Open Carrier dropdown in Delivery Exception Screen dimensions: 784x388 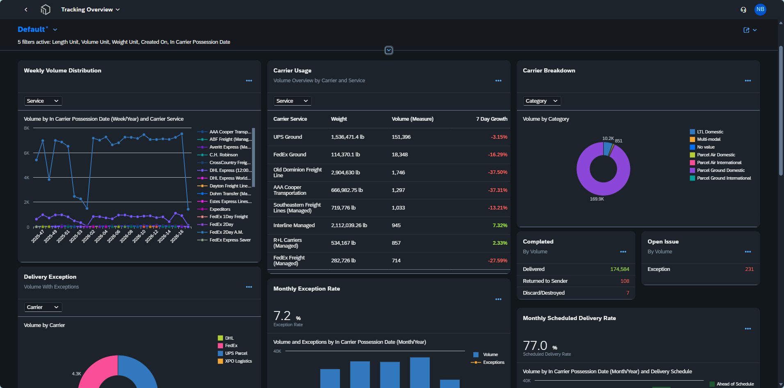(43, 307)
